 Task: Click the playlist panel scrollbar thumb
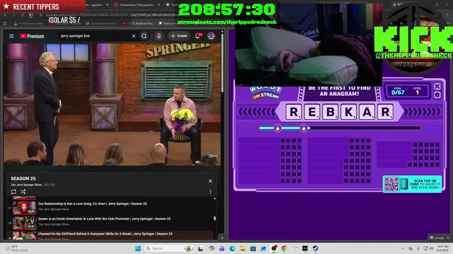click(214, 218)
